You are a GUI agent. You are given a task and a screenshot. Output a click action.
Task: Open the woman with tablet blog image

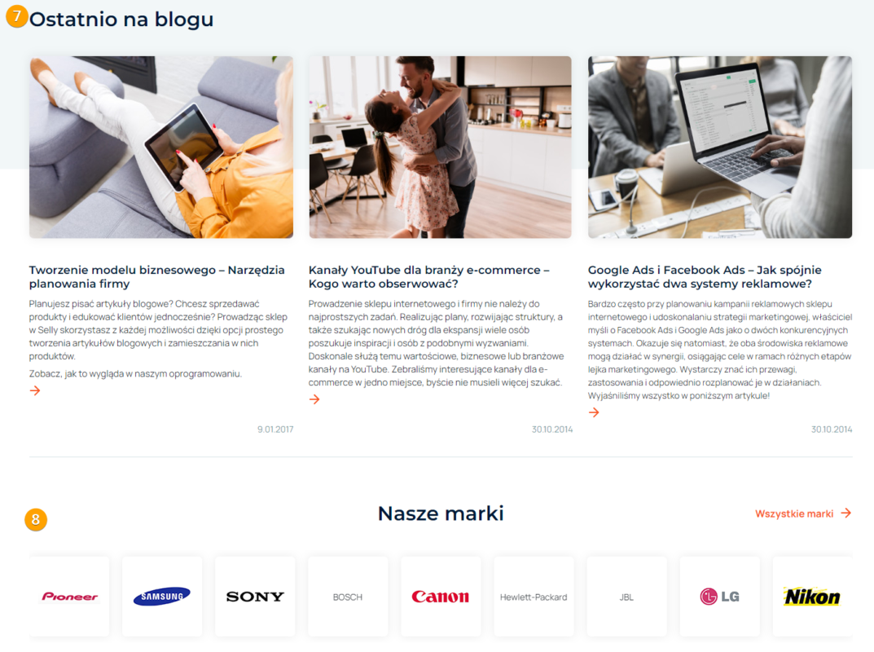pos(161,148)
